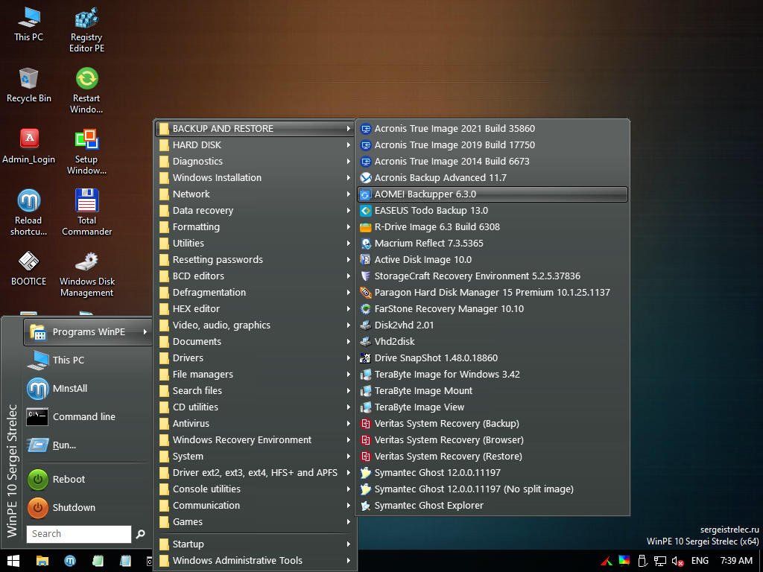Image resolution: width=763 pixels, height=572 pixels.
Task: Click the Windows Start button on taskbar
Action: tap(13, 561)
